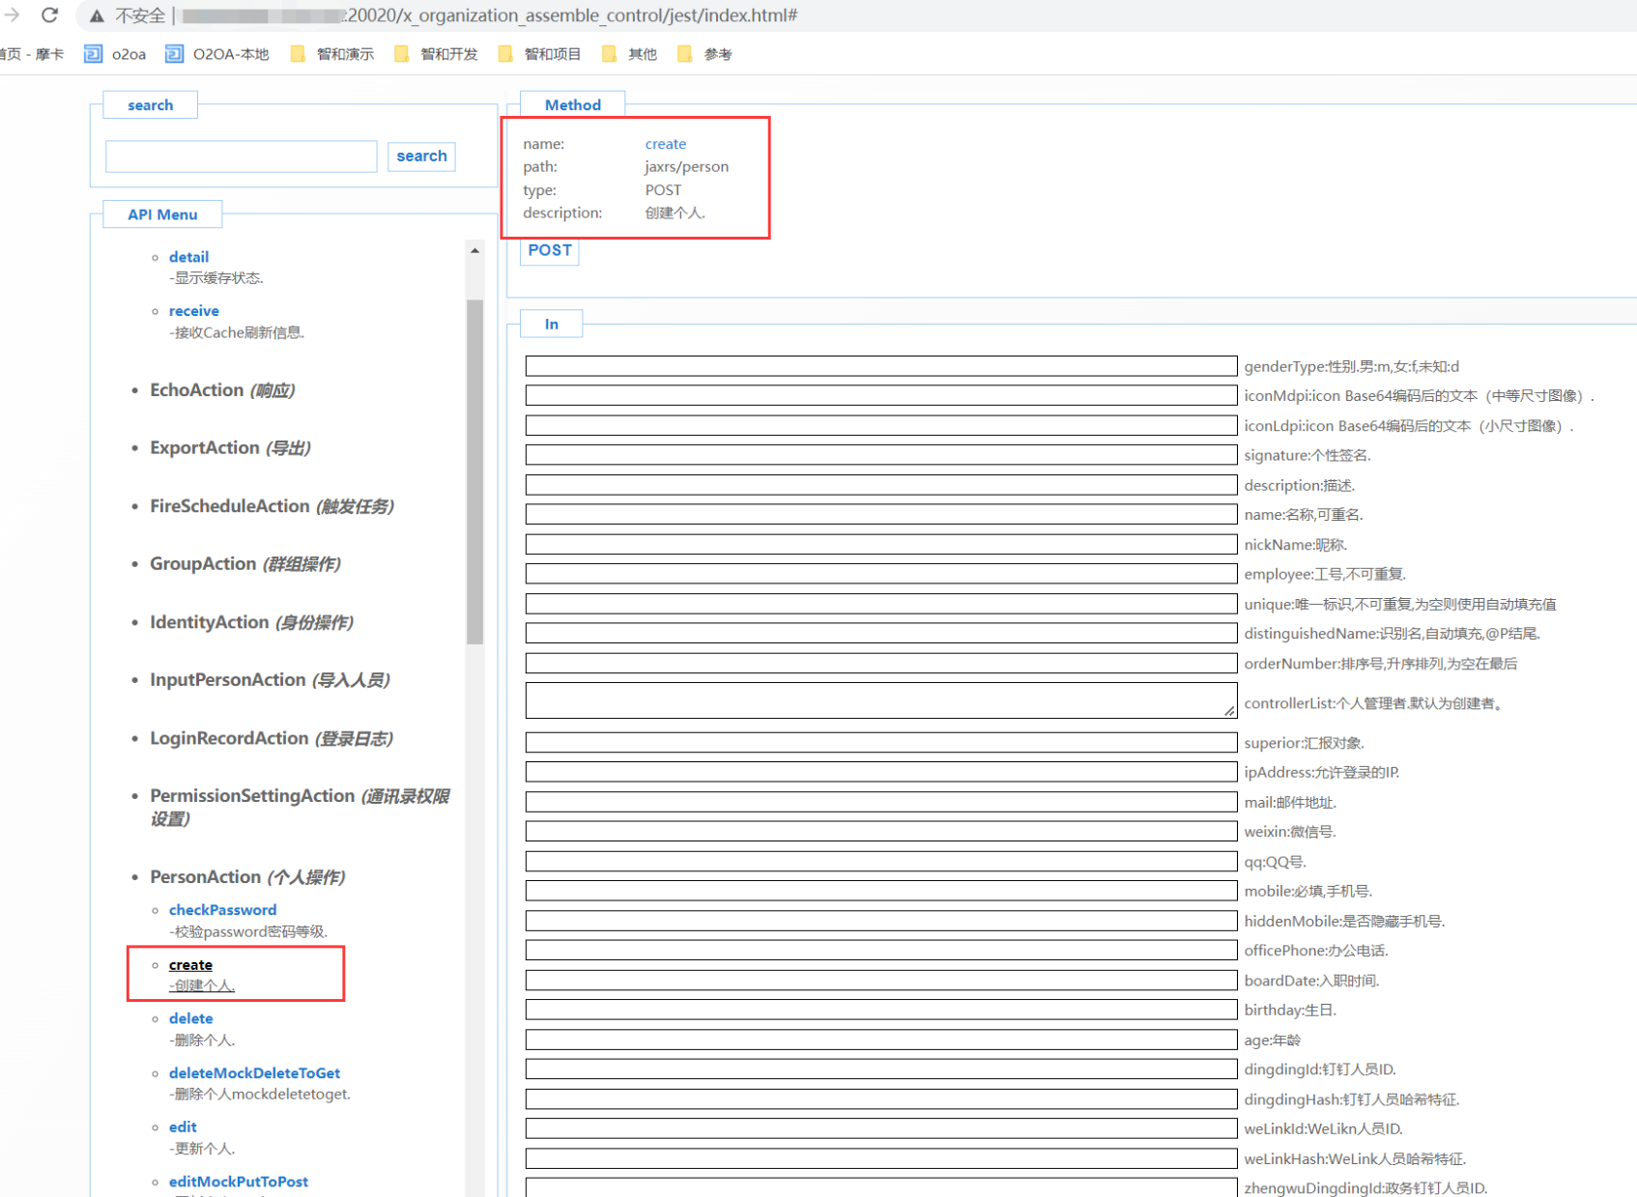This screenshot has height=1197, width=1637.
Task: Reload the page with the refresh icon
Action: [x=50, y=15]
